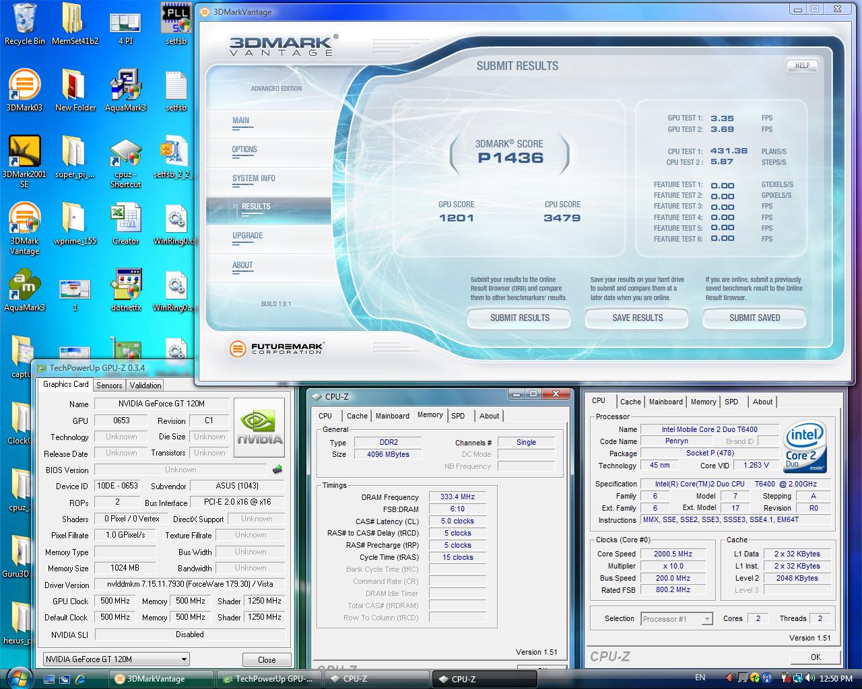This screenshot has width=862, height=689.
Task: Switch to TechPowerUp GPU-Z taskbar button
Action: [269, 679]
